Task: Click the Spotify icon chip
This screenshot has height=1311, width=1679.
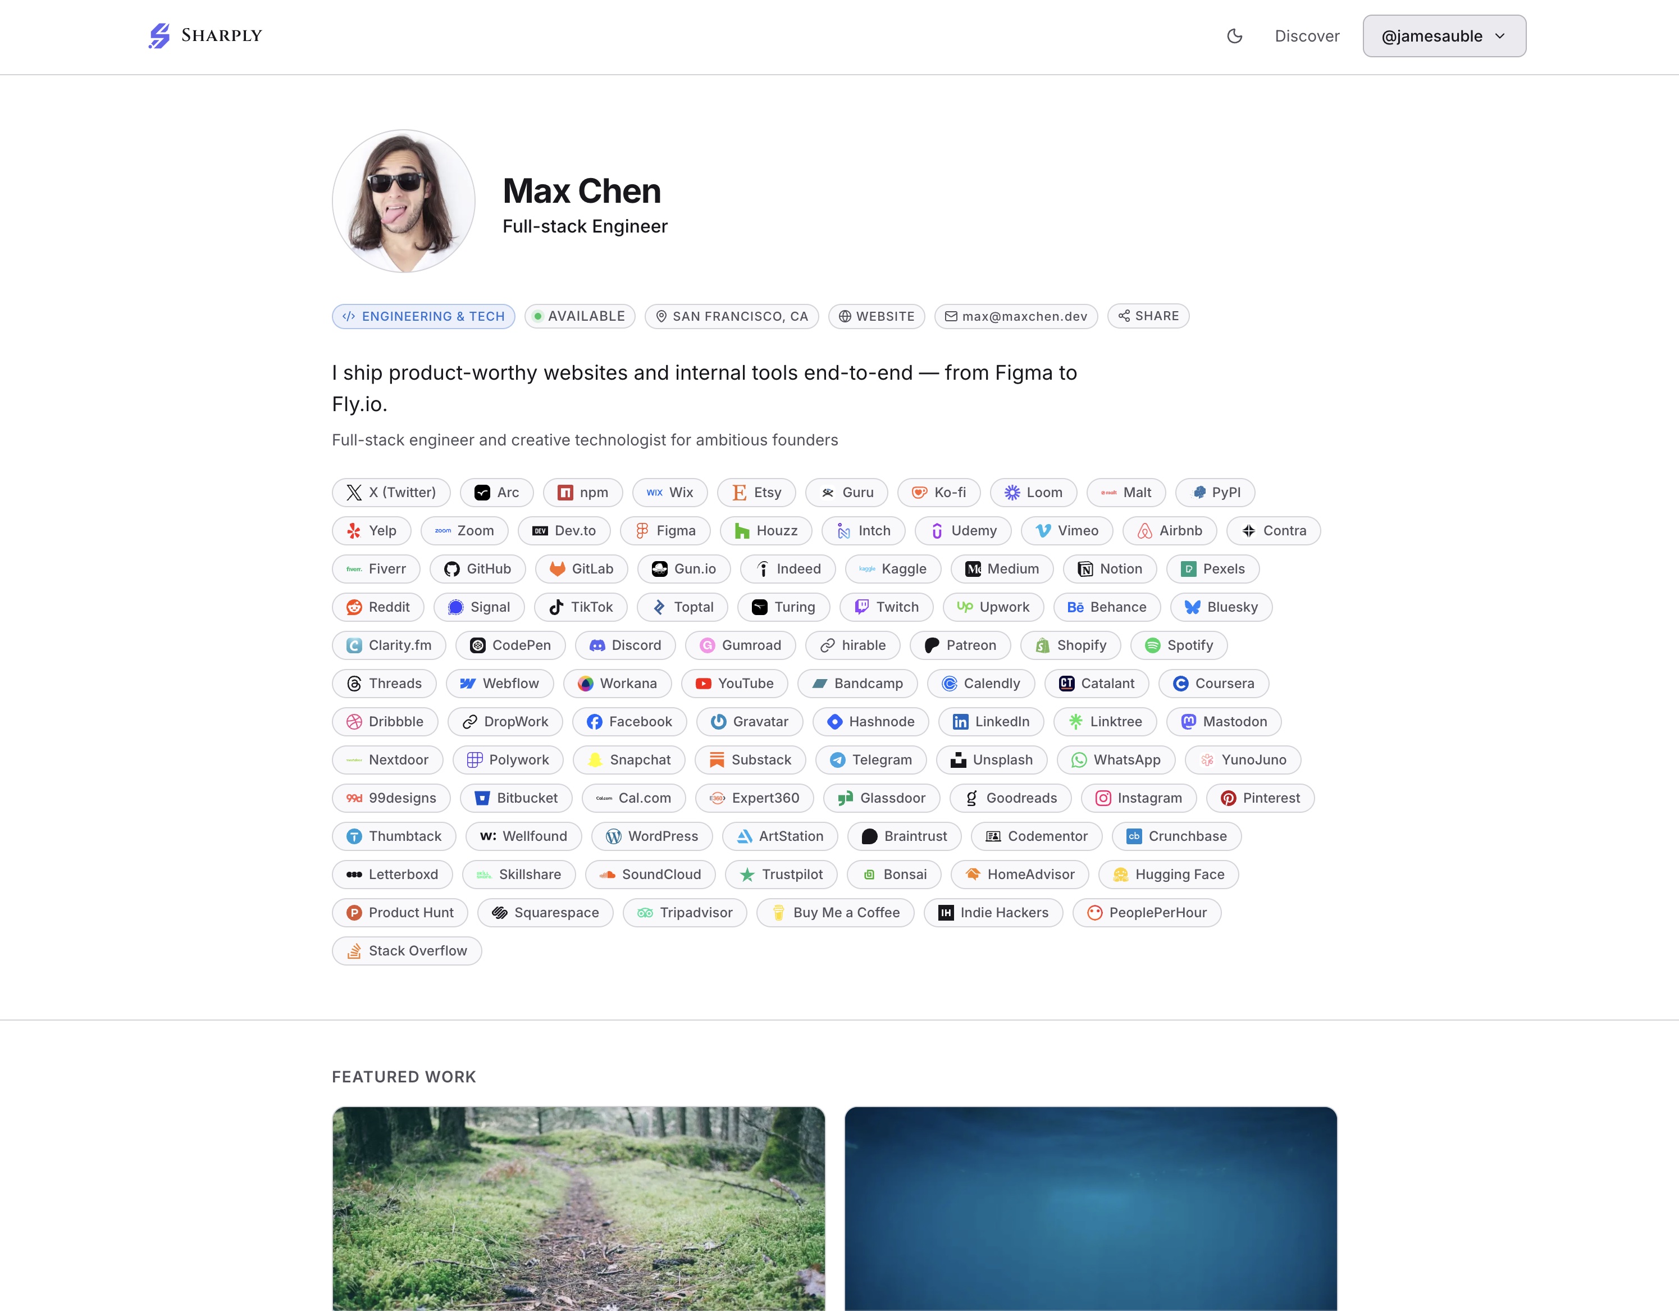Action: pos(1179,645)
